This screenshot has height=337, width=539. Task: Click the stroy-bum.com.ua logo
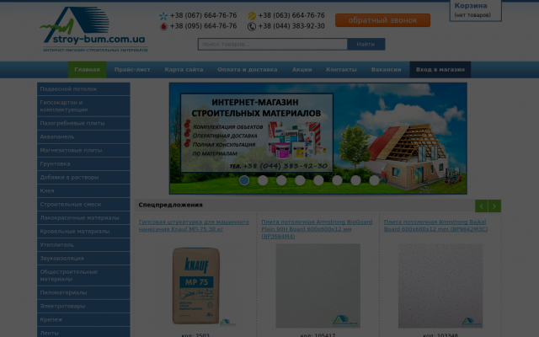(93, 29)
